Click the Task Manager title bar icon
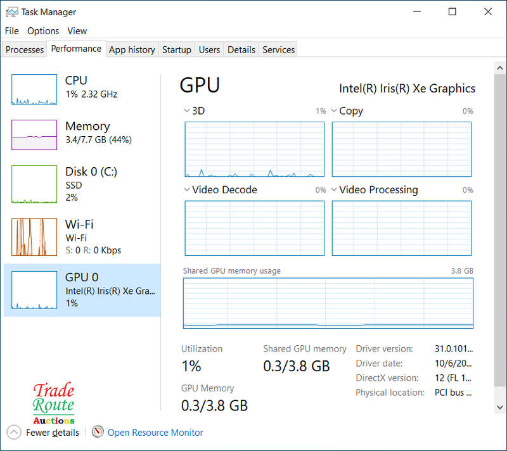Screen dimensions: 507x451 click(11, 11)
